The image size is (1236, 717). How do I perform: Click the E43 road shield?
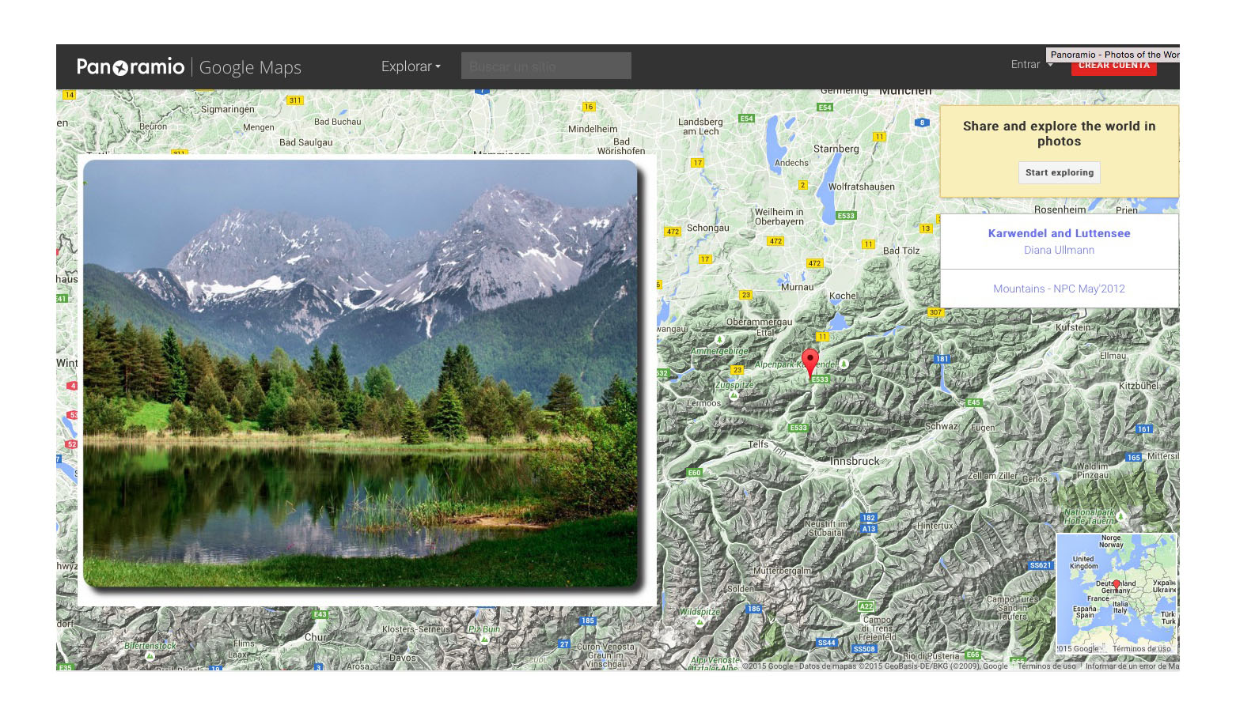pyautogui.click(x=320, y=614)
